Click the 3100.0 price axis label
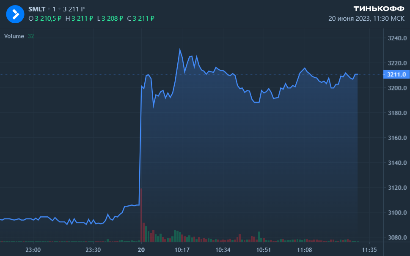Screen dimensions: 410x256 [397, 212]
